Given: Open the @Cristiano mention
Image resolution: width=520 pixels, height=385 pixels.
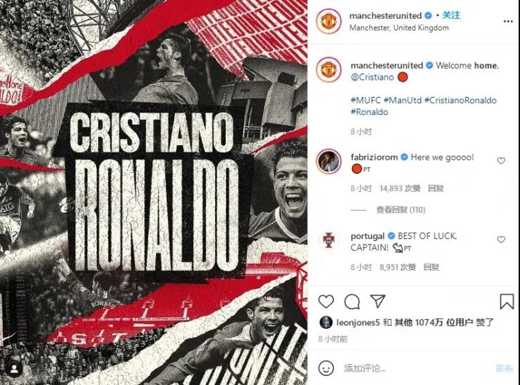Looking at the screenshot, I should click(x=372, y=77).
